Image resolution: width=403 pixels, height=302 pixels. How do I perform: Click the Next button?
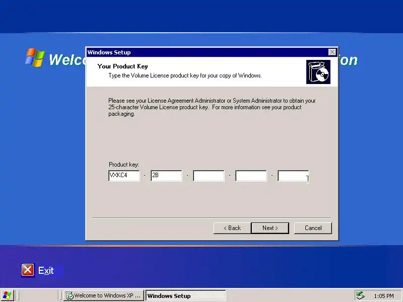point(270,228)
